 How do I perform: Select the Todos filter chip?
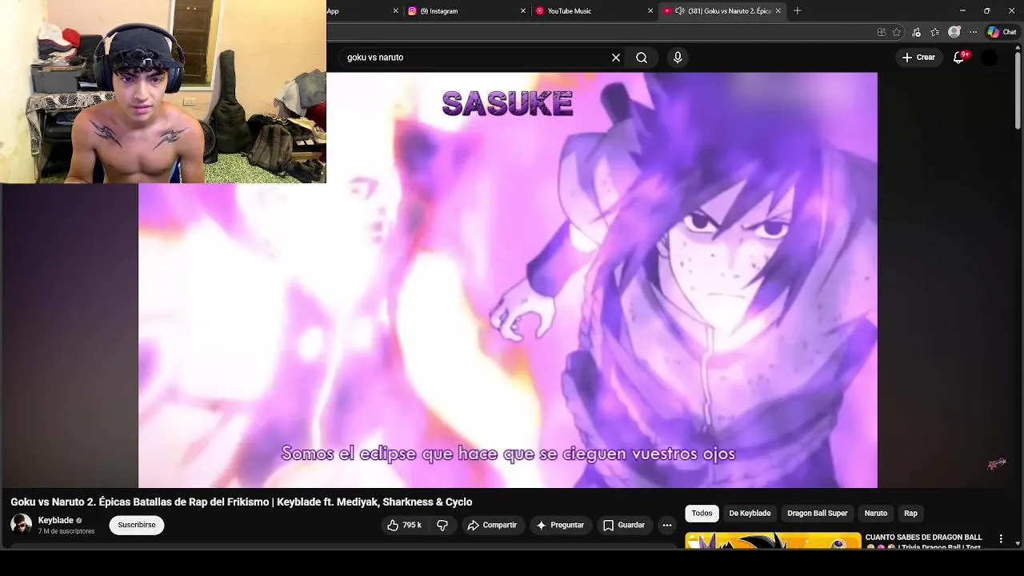click(x=702, y=514)
